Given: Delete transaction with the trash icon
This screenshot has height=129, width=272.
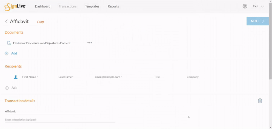Looking at the screenshot, I should 260,101.
